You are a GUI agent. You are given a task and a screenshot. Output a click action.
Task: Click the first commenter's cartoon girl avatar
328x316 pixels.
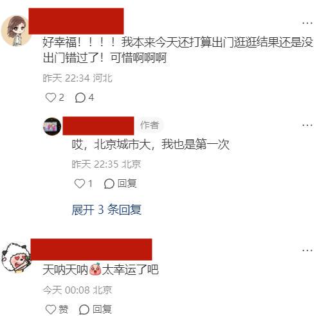(15, 30)
